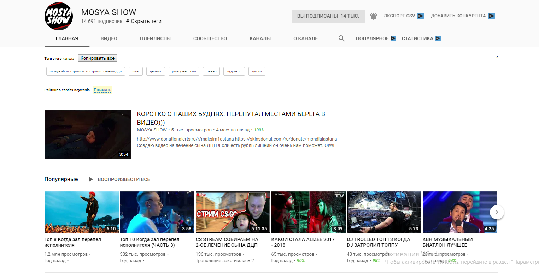Click ВОСПРОИЗВЕСТИ ВСЕ text

pyautogui.click(x=124, y=179)
